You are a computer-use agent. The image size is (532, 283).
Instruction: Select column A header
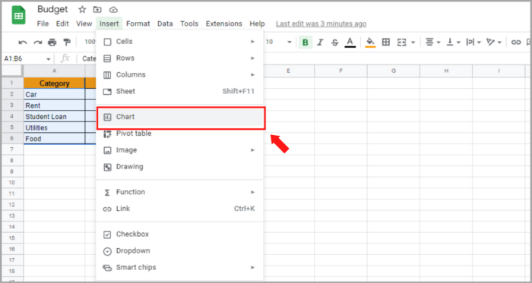(x=54, y=71)
